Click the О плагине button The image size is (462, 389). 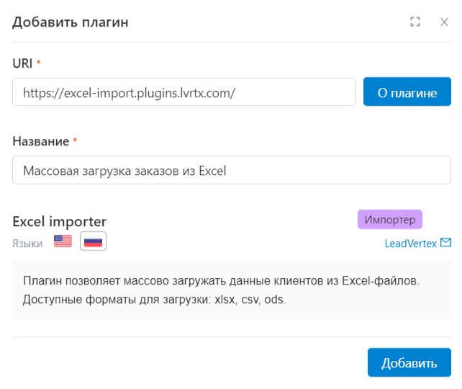pos(407,91)
